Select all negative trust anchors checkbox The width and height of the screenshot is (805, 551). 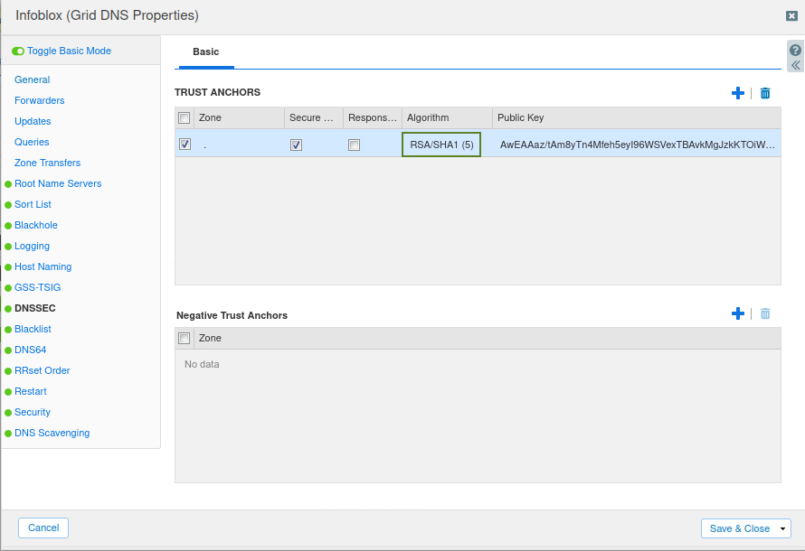point(185,338)
